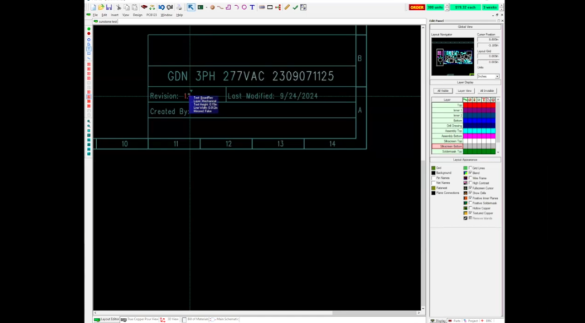Select the circle drawing tool
This screenshot has width=585, height=323.
(x=244, y=7)
